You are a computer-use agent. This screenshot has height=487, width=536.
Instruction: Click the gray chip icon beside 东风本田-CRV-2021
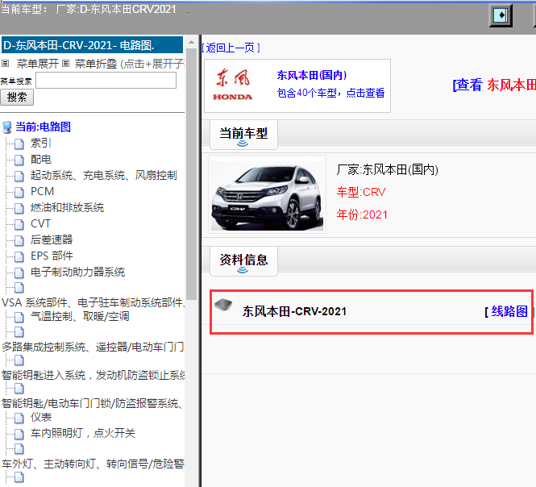[223, 305]
